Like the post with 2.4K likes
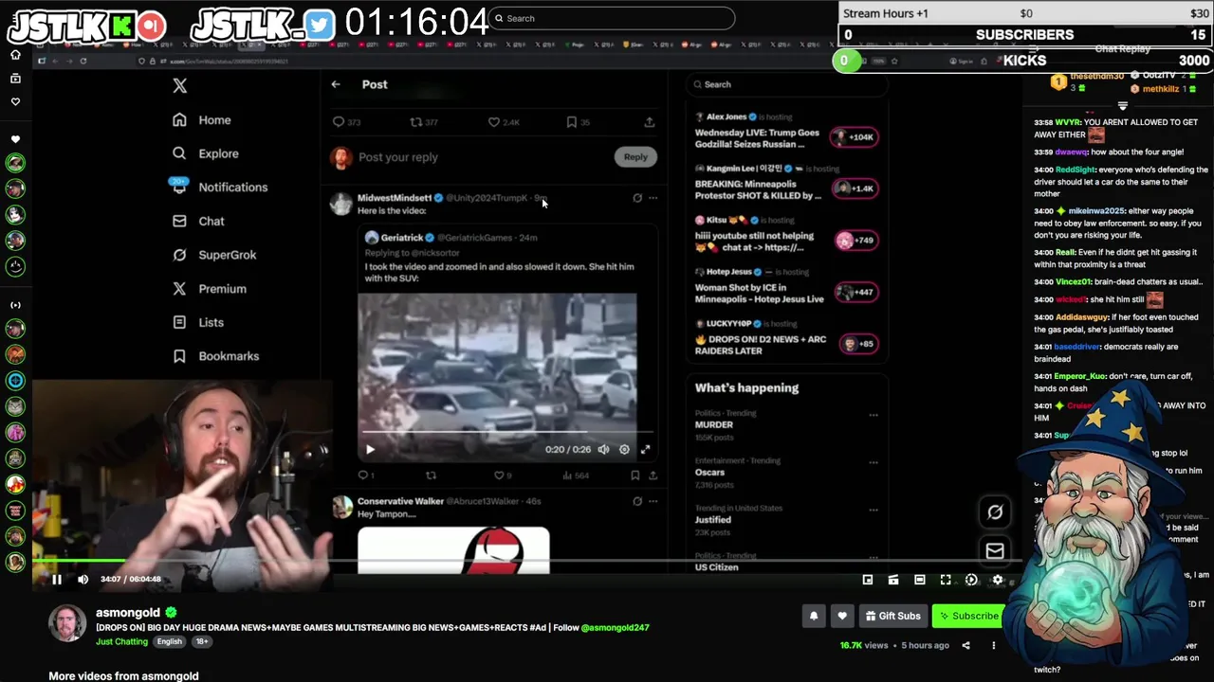1214x682 pixels. pos(493,122)
